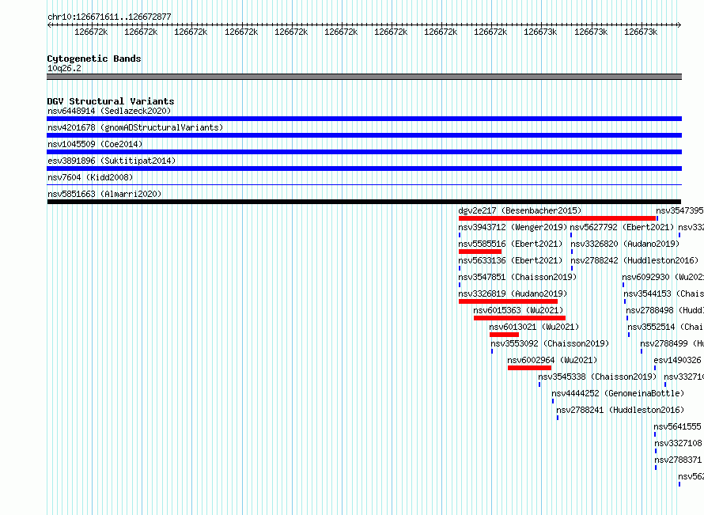Click the 10q26.2 band label
Image resolution: width=704 pixels, height=515 pixels.
tap(64, 68)
